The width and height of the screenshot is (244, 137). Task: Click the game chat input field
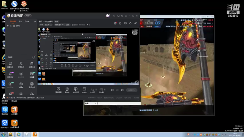point(119,103)
